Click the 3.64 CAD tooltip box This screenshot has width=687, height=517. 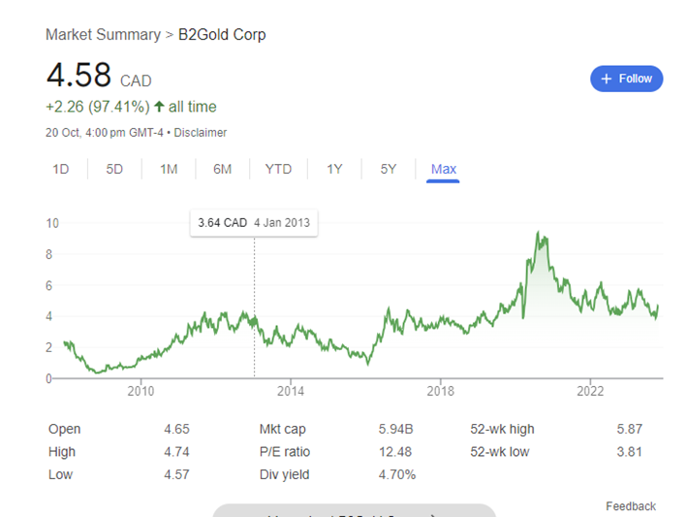254,223
